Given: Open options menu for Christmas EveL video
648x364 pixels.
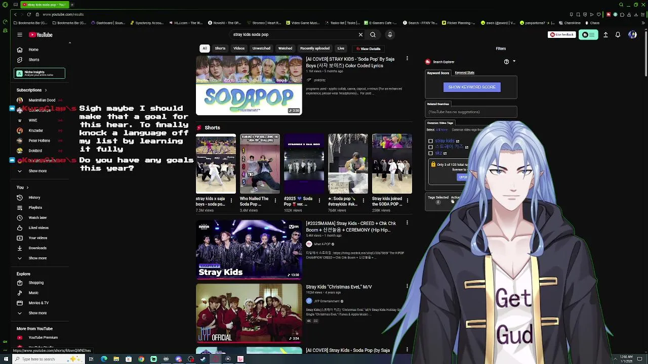Looking at the screenshot, I should point(407,286).
